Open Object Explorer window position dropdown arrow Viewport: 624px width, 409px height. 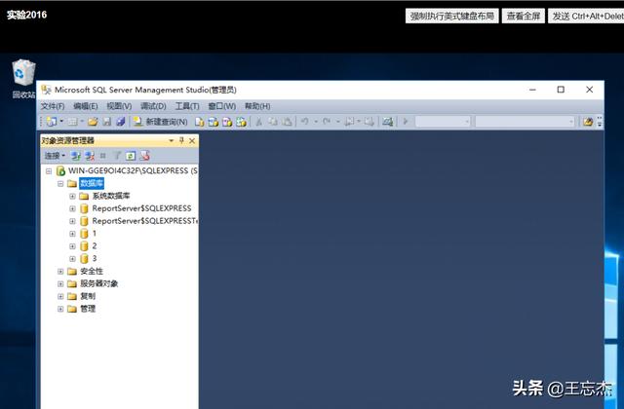pos(172,140)
